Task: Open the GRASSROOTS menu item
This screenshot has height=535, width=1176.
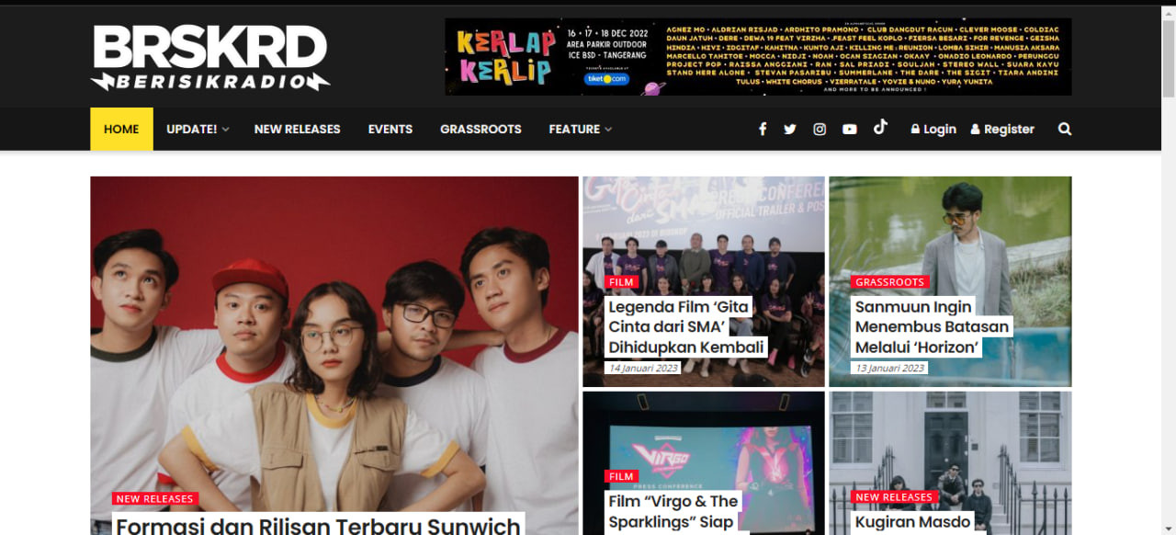Action: point(481,130)
